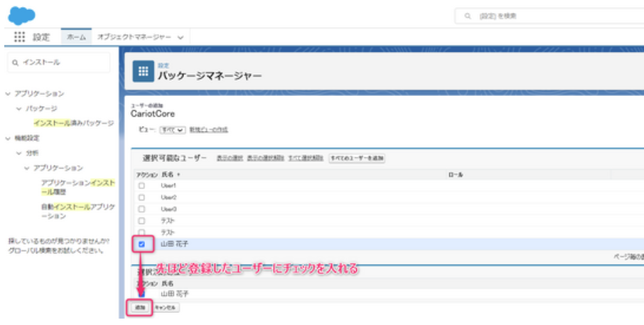Click the キャンセル button
644x325 pixels.
[x=166, y=307]
